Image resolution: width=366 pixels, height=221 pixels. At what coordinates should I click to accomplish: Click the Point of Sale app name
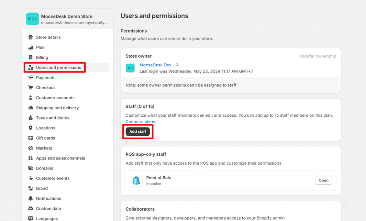pos(159,178)
